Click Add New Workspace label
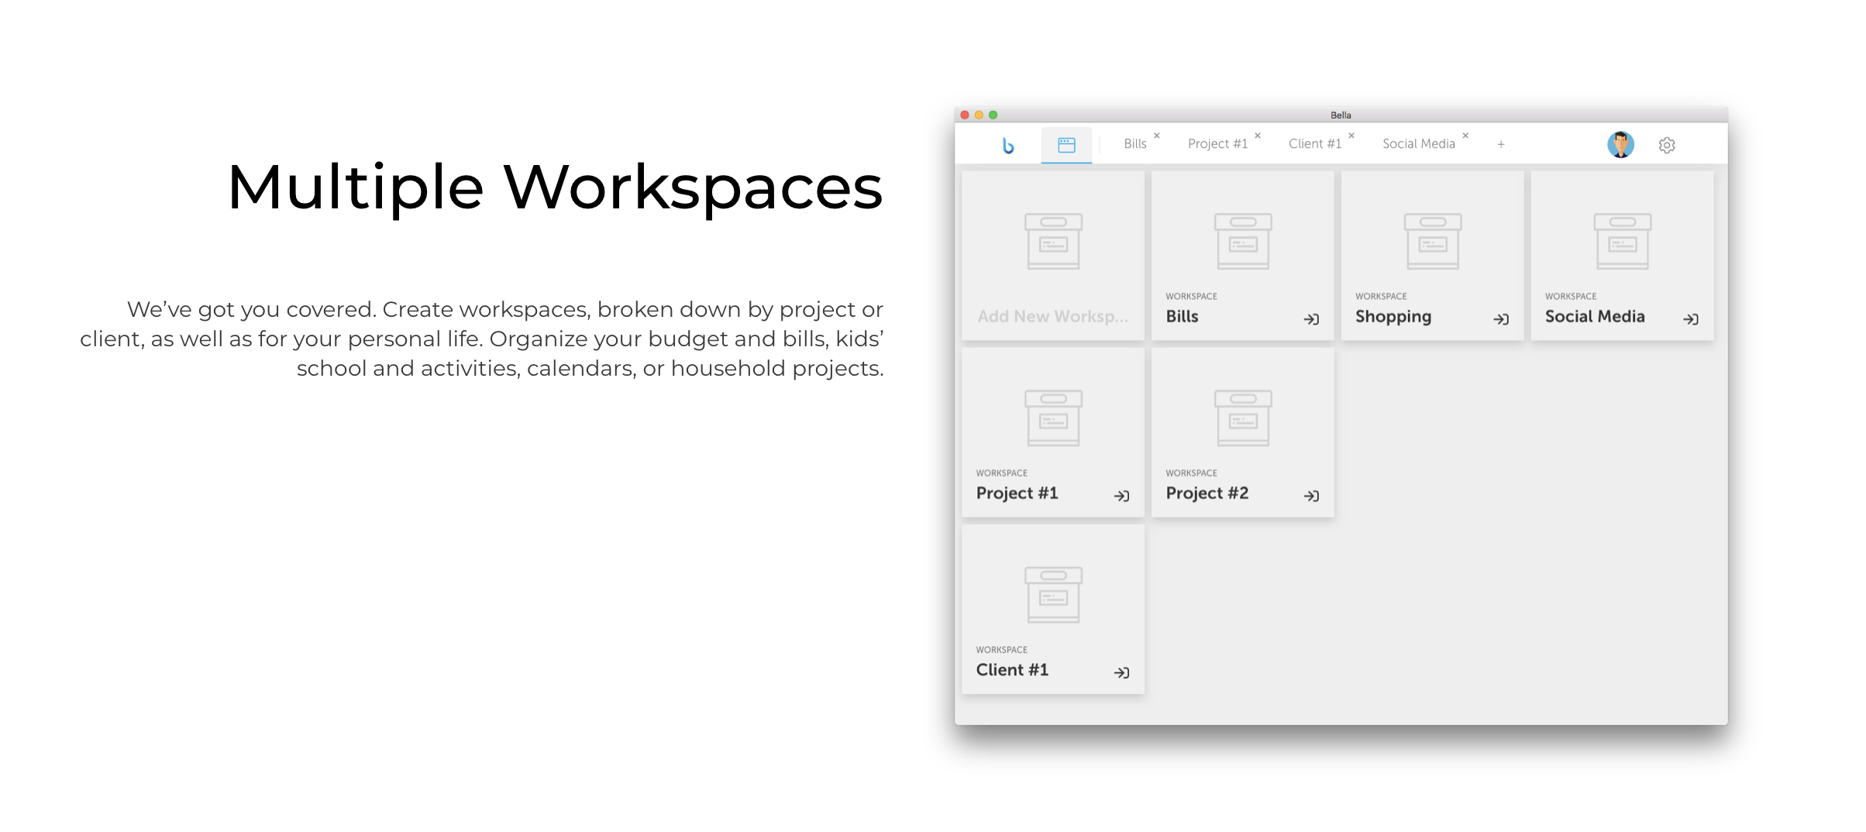1866x832 pixels. click(x=1052, y=316)
